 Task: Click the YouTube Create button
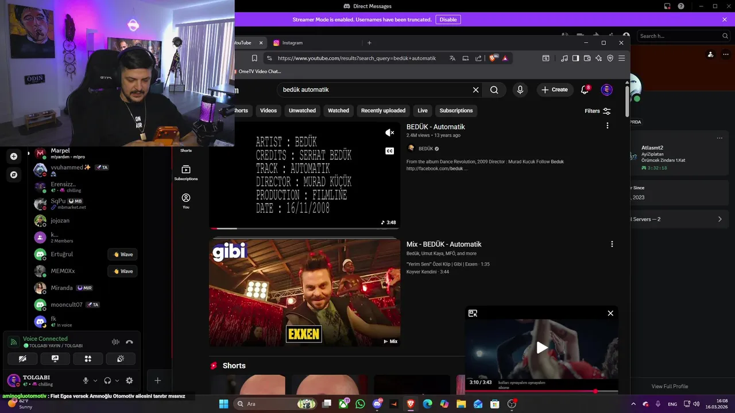554,90
